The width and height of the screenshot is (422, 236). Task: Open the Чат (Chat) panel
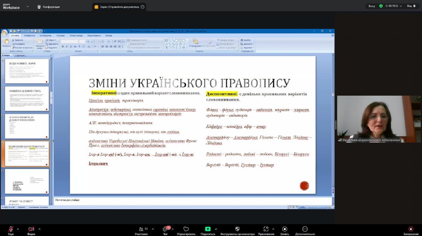(x=165, y=229)
